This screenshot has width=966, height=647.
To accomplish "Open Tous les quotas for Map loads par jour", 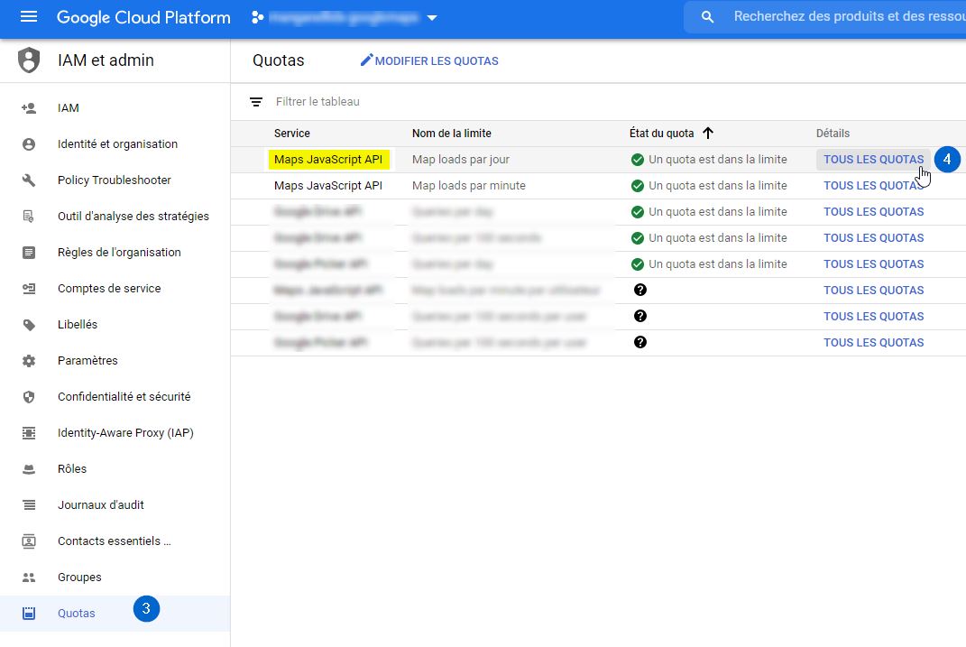I will (874, 160).
